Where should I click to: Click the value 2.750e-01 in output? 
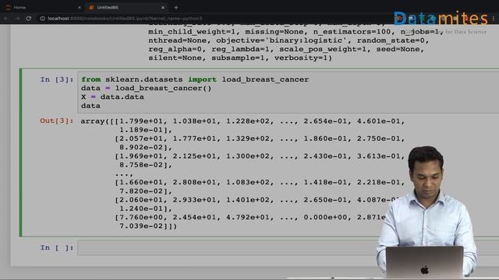[378, 138]
